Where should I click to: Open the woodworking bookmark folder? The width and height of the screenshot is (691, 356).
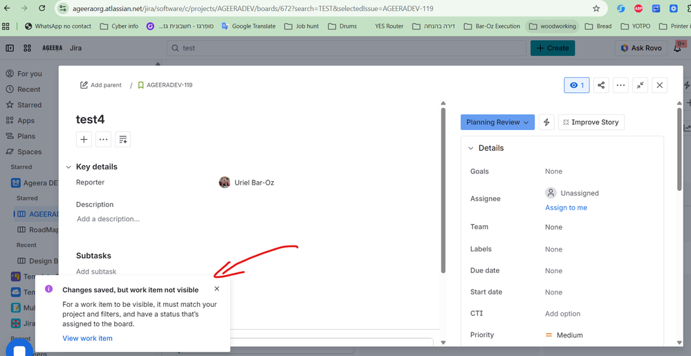tap(552, 26)
